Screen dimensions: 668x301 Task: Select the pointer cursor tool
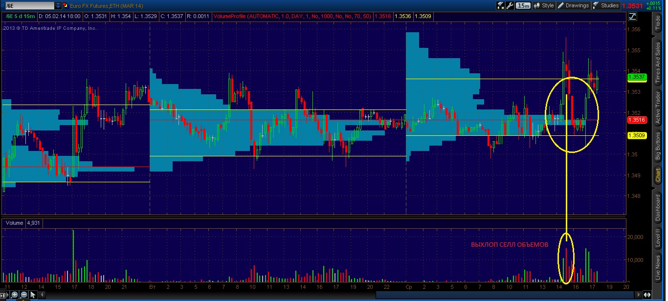(x=33, y=295)
